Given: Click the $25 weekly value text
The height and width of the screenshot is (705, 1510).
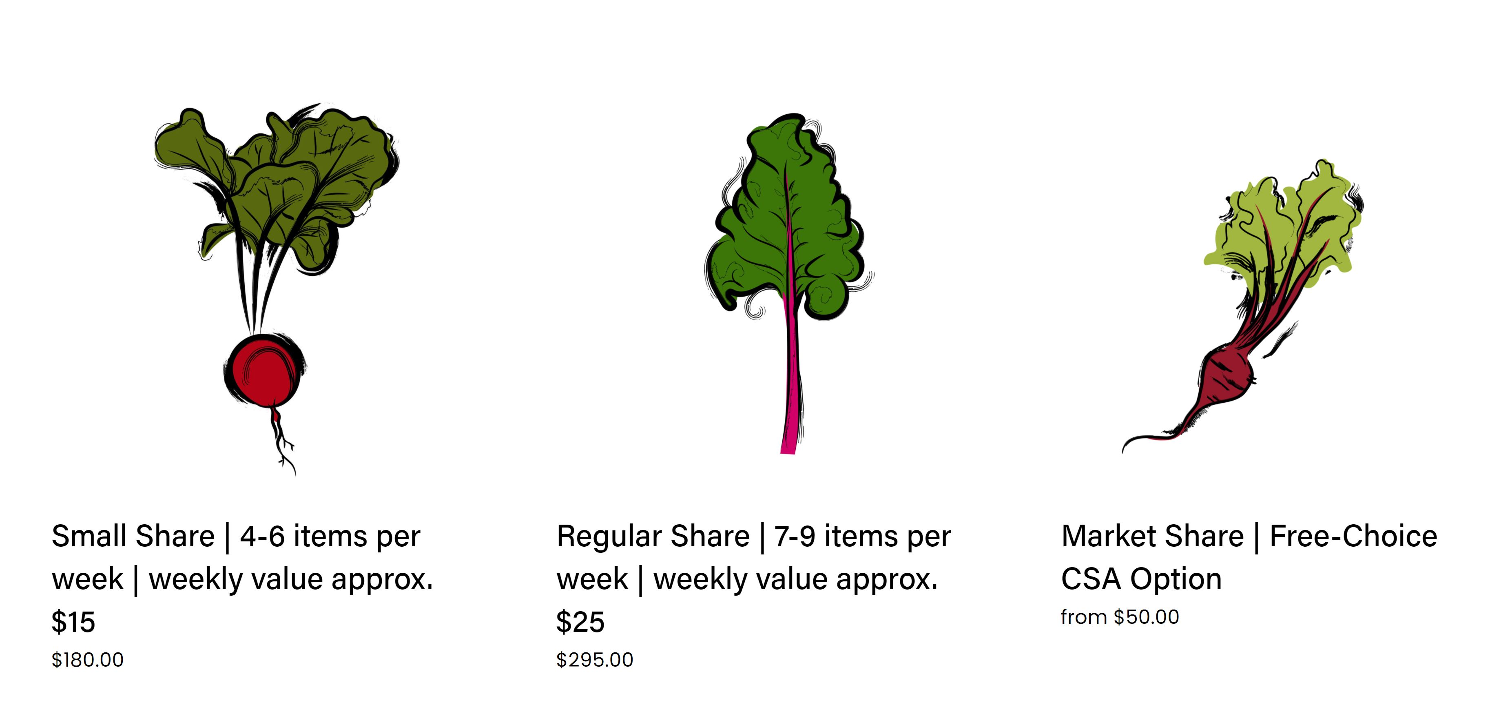Looking at the screenshot, I should coord(580,622).
